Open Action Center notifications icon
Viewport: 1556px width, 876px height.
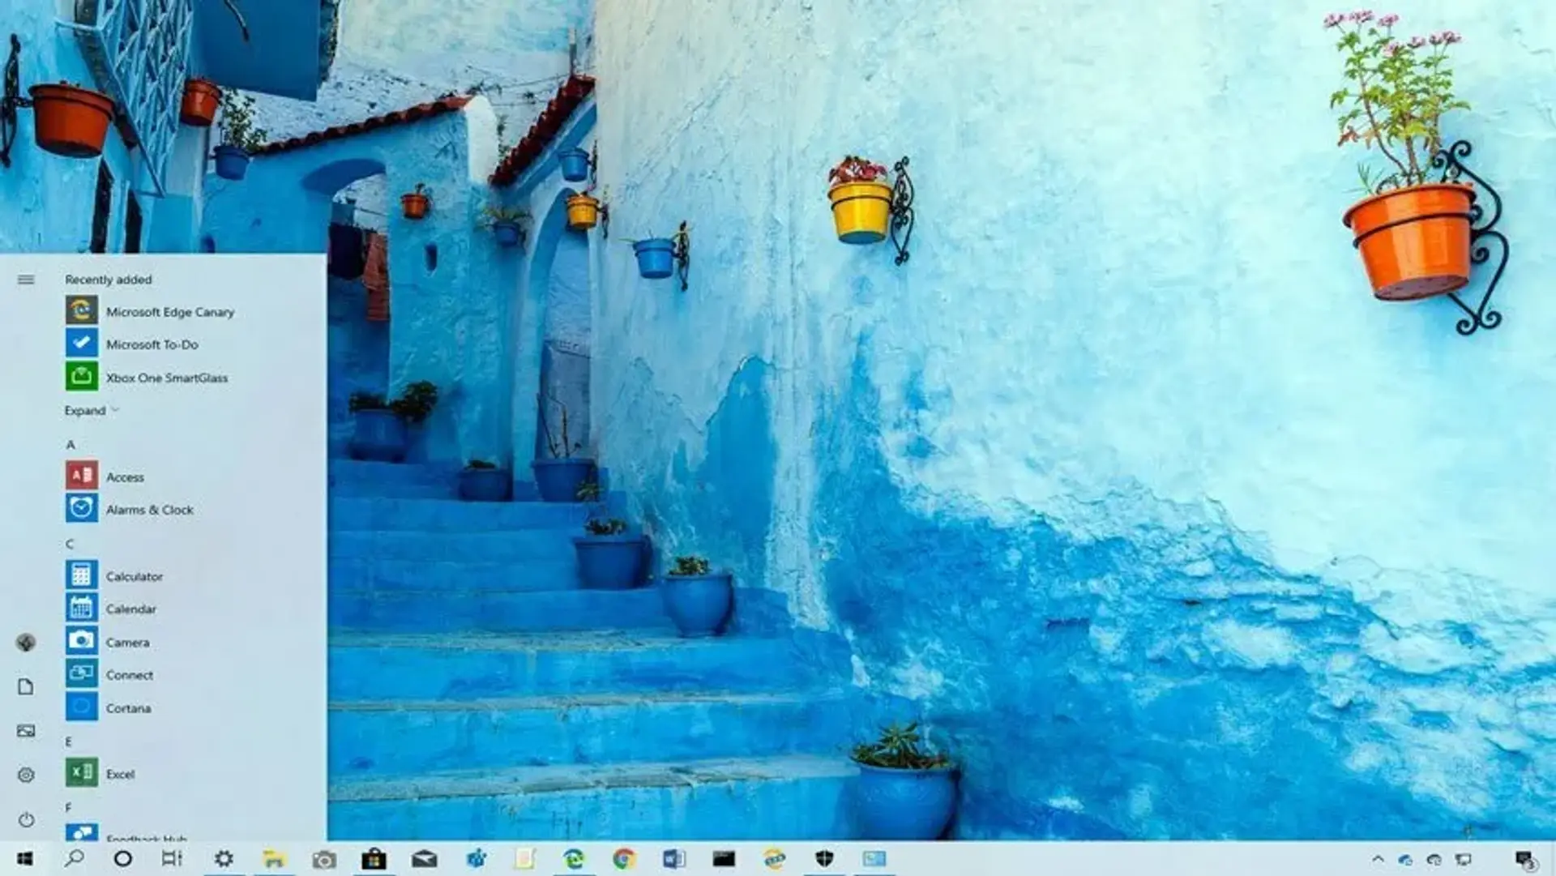(1524, 860)
